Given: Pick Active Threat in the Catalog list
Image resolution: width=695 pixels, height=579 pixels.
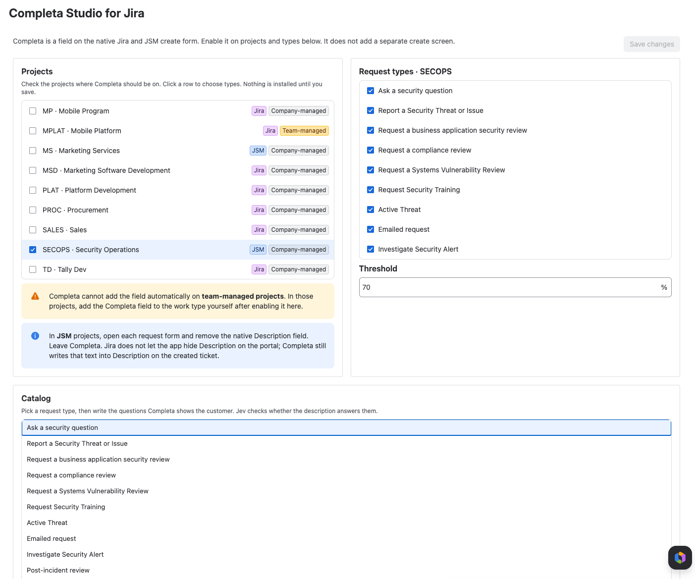Looking at the screenshot, I should pyautogui.click(x=346, y=523).
